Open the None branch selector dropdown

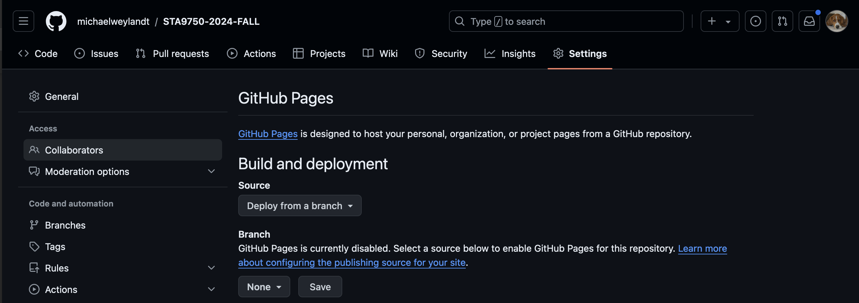coord(264,287)
